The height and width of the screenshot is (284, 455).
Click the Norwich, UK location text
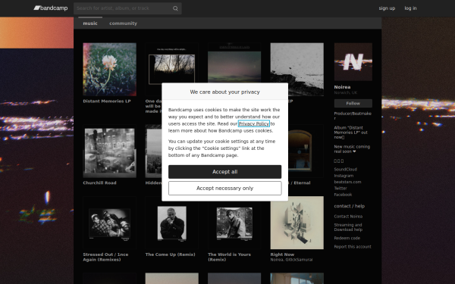(x=346, y=92)
